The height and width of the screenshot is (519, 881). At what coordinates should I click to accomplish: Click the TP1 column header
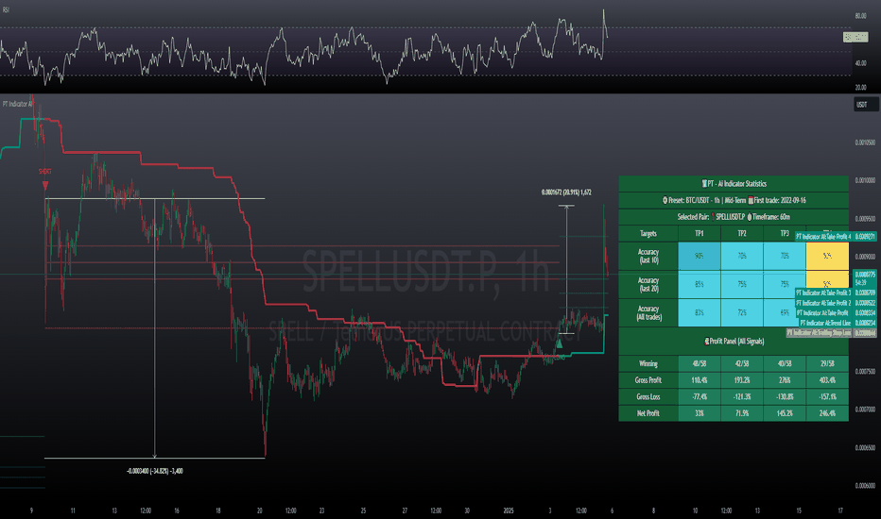pos(700,233)
